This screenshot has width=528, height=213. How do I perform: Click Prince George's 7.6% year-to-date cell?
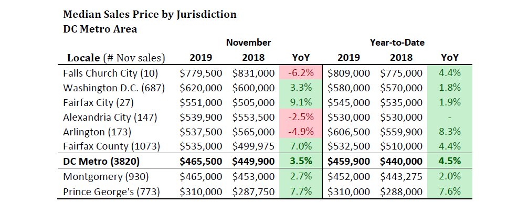[450, 191]
